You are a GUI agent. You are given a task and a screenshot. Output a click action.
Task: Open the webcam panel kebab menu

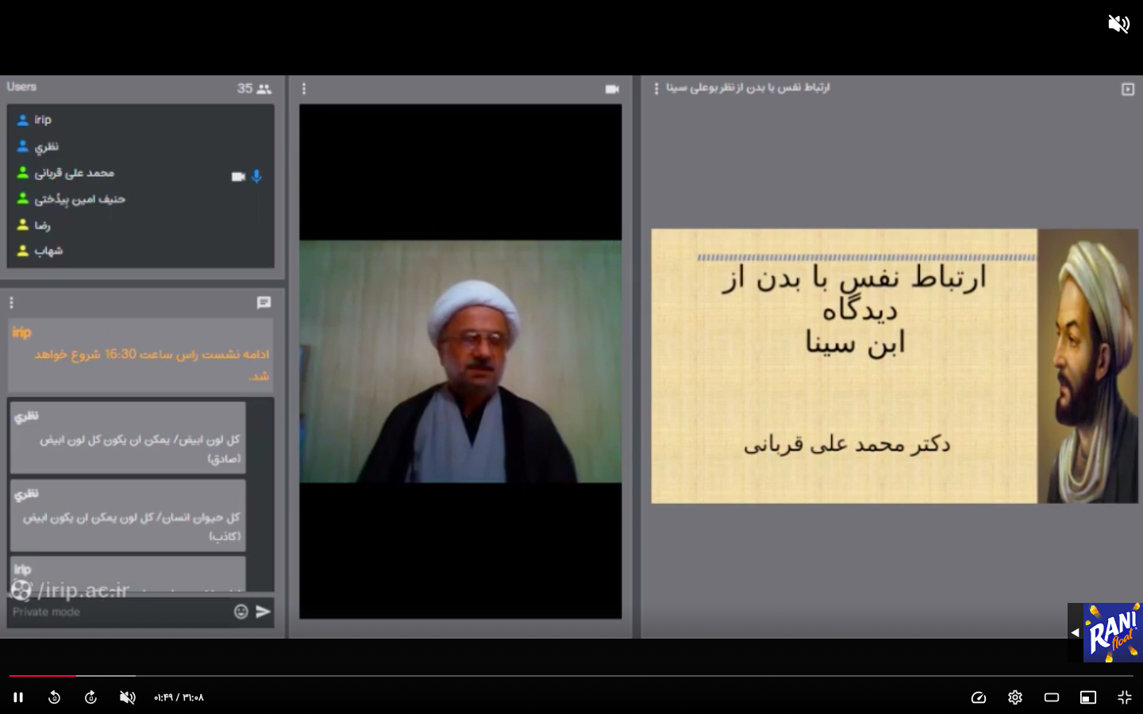[x=305, y=90]
